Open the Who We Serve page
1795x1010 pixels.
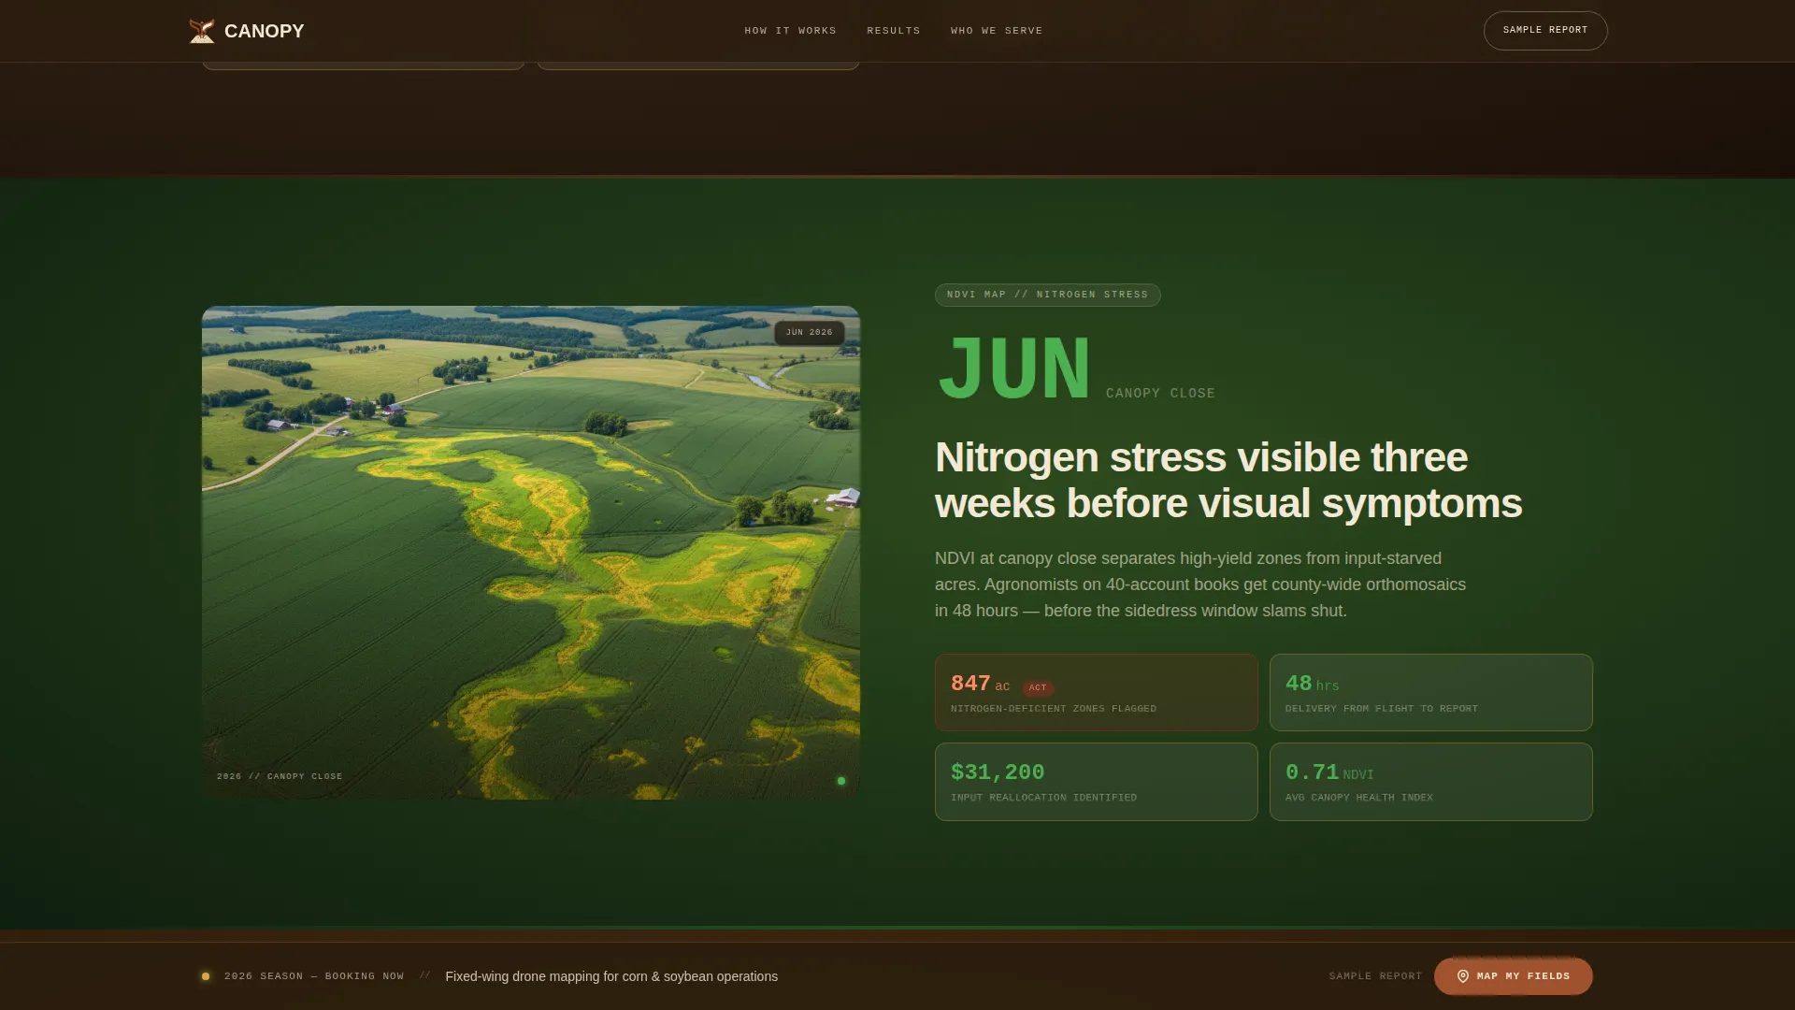pyautogui.click(x=996, y=31)
